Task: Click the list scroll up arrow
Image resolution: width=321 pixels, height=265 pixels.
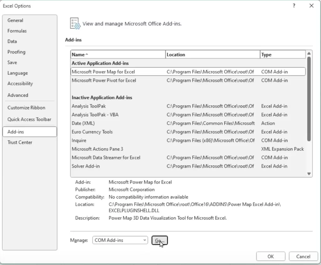Action: click(x=309, y=53)
